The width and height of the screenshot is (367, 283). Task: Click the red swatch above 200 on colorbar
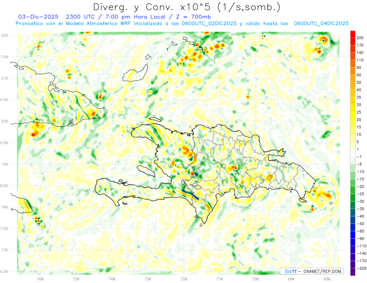coord(353,34)
